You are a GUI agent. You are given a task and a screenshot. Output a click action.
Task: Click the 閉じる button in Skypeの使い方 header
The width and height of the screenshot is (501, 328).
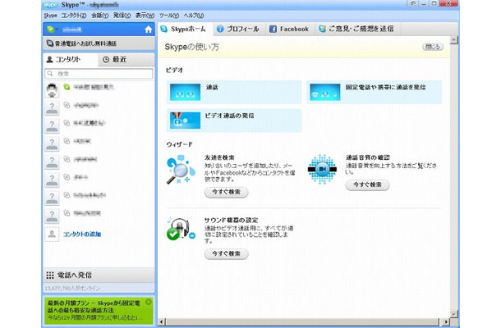(x=433, y=47)
